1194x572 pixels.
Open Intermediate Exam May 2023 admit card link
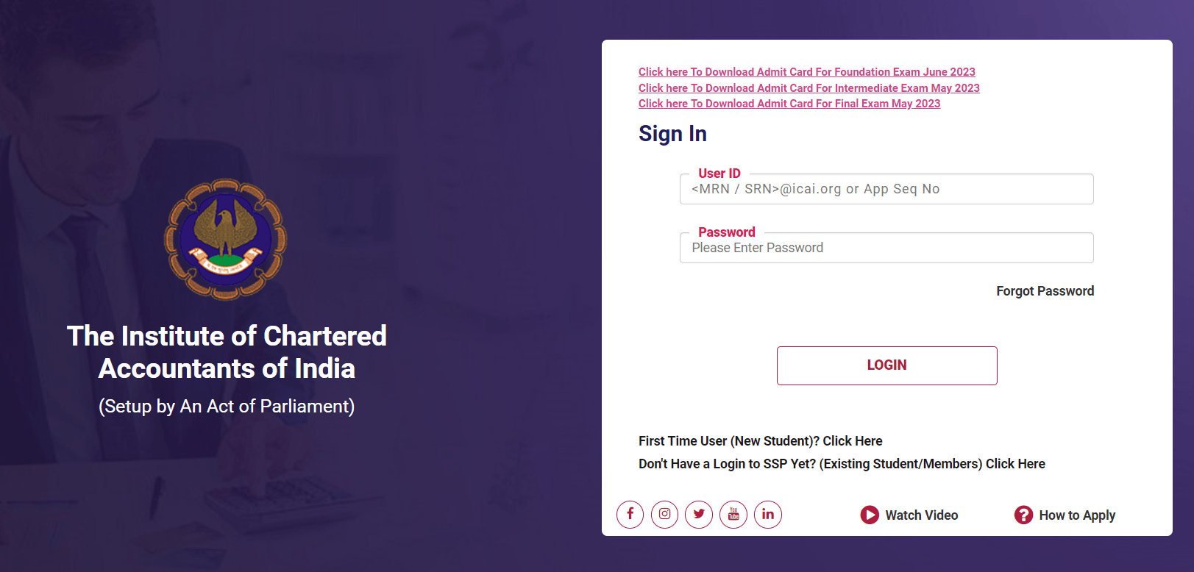[x=809, y=88]
